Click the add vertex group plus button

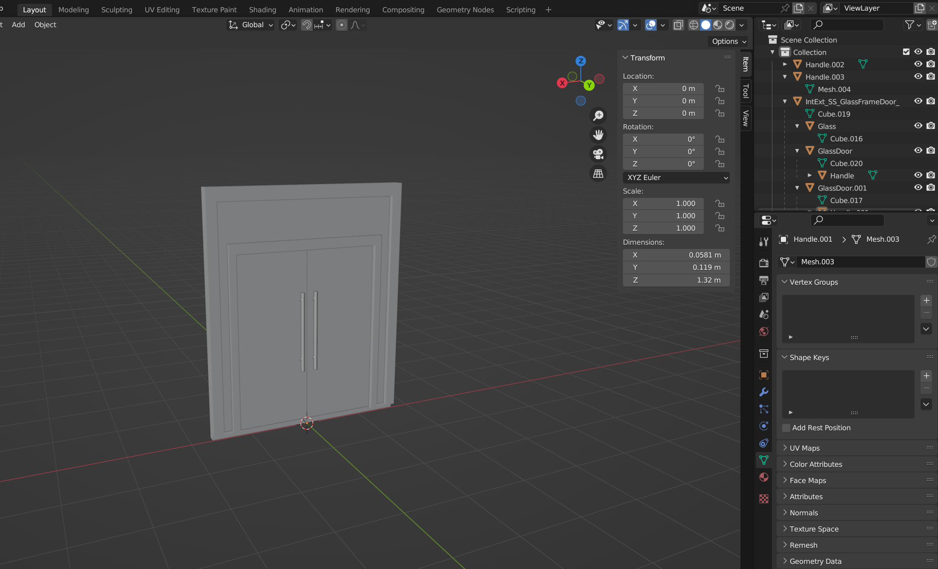pyautogui.click(x=926, y=300)
